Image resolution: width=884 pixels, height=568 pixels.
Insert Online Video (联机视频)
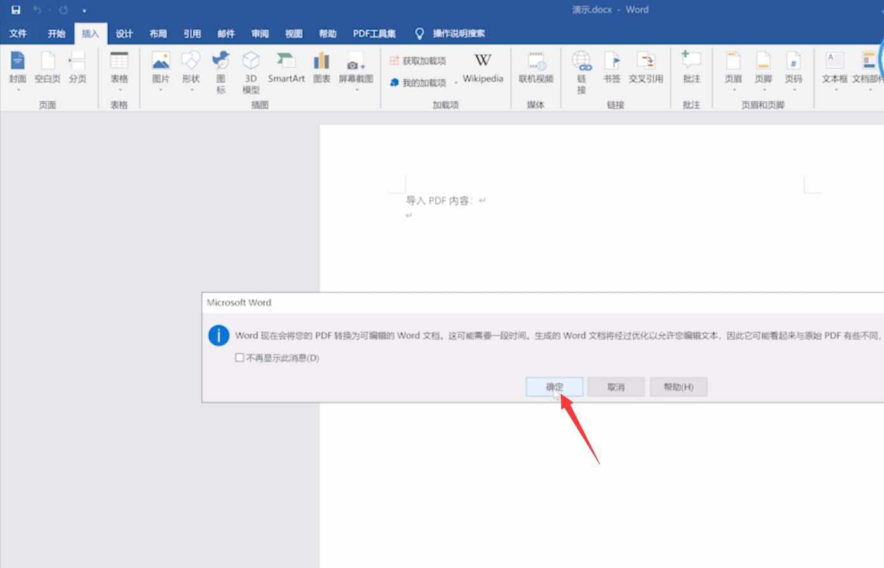(536, 67)
